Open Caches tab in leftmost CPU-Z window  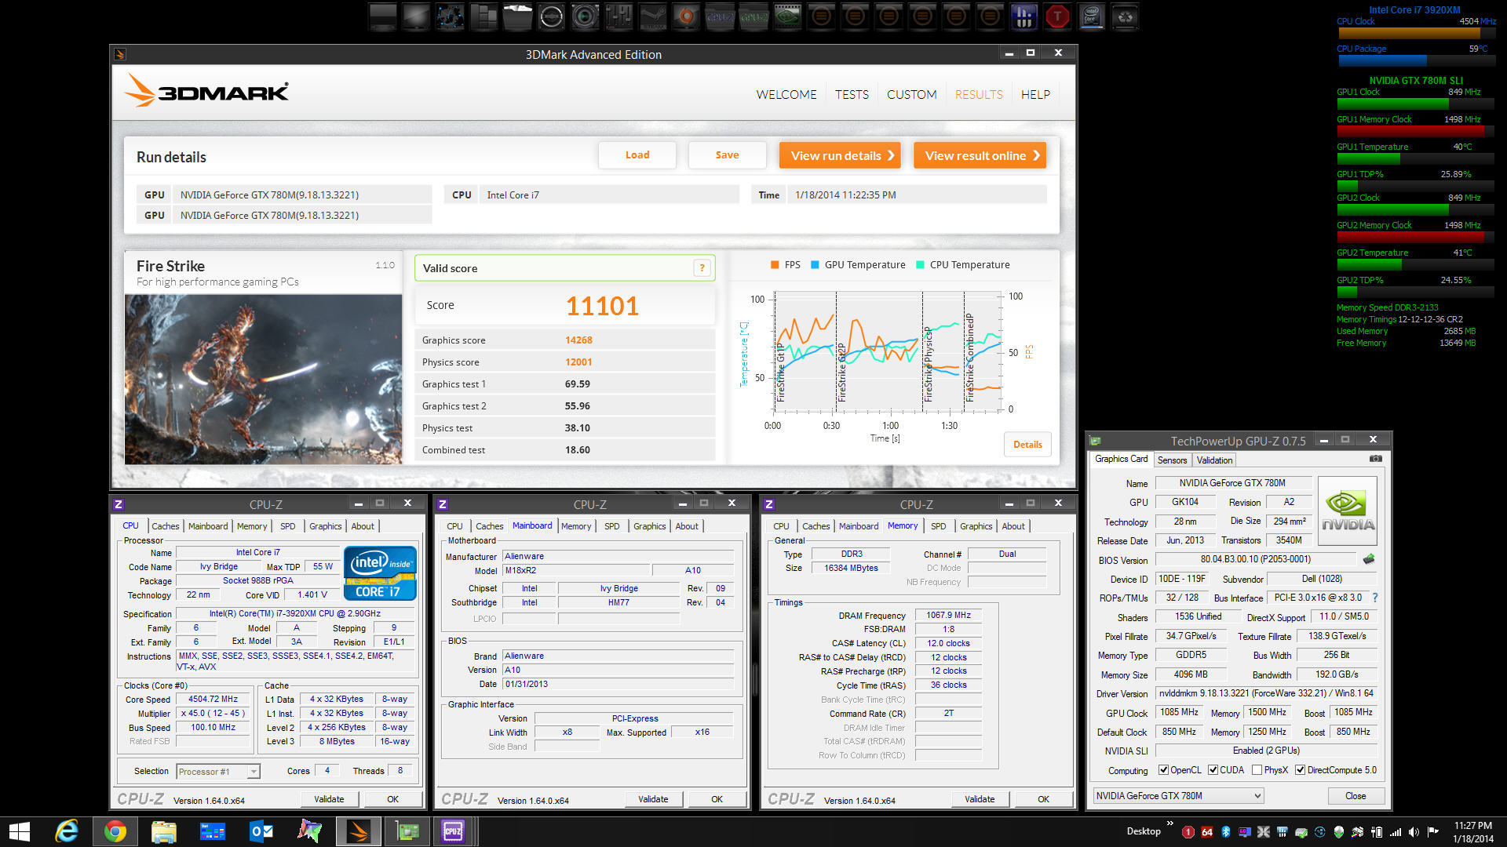[165, 526]
